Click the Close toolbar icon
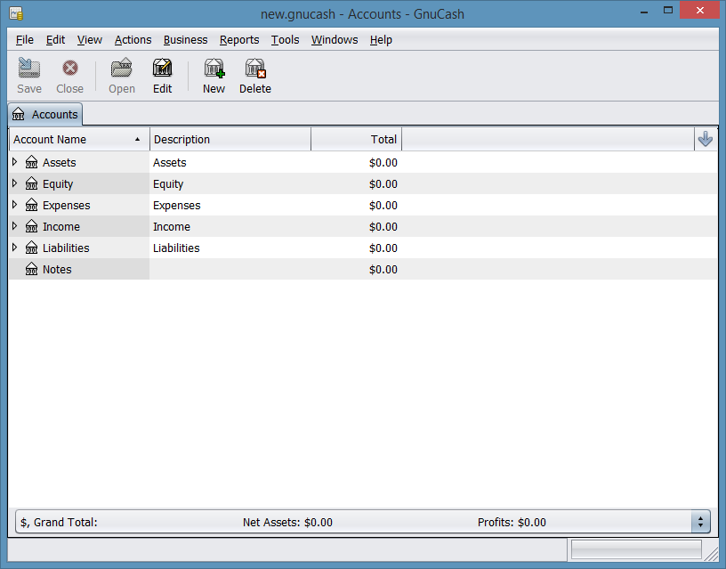This screenshot has width=726, height=569. pos(70,68)
